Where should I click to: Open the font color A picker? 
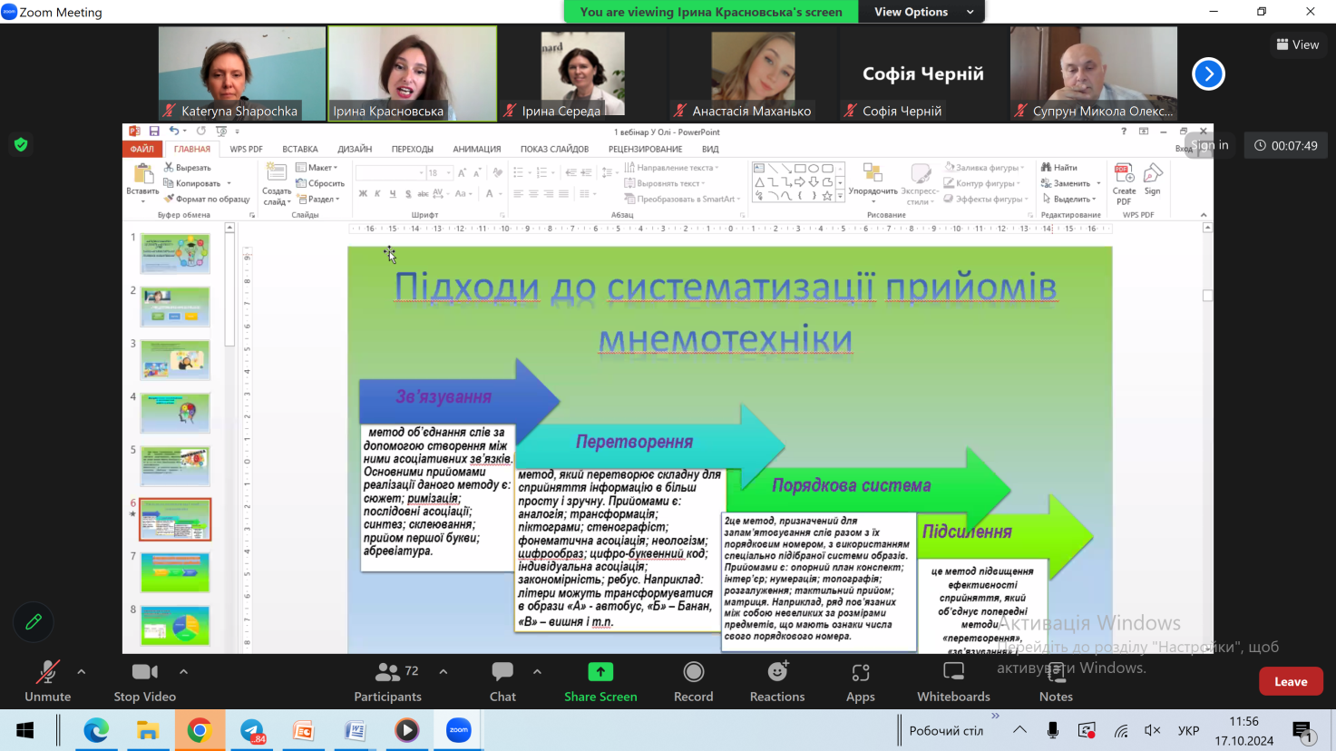point(490,194)
